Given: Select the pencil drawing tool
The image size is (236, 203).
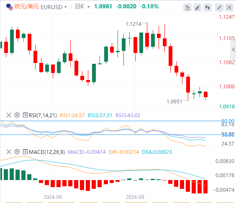Looking at the screenshot, I should (198, 8).
